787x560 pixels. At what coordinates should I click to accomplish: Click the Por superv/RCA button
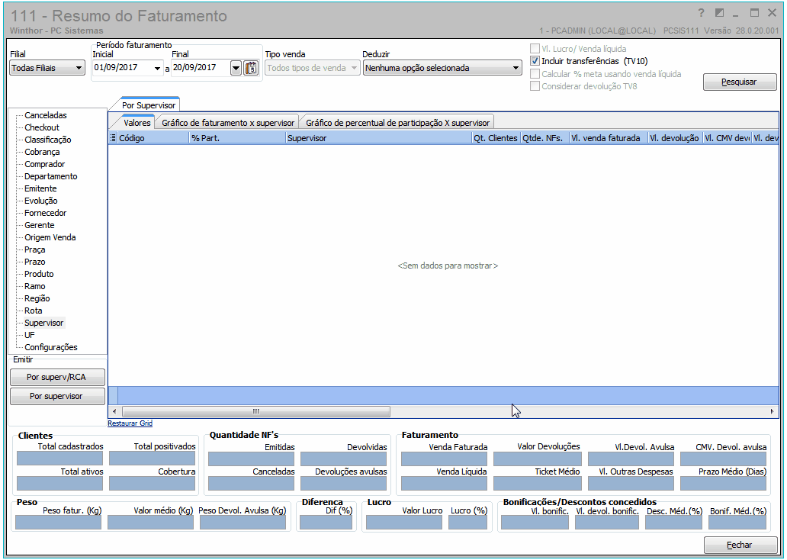[56, 377]
